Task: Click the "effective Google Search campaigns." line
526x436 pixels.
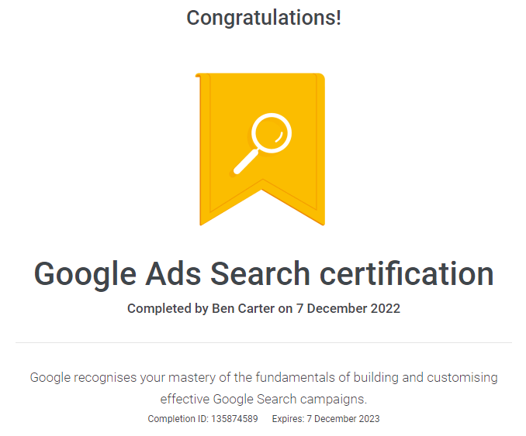Action: click(263, 400)
